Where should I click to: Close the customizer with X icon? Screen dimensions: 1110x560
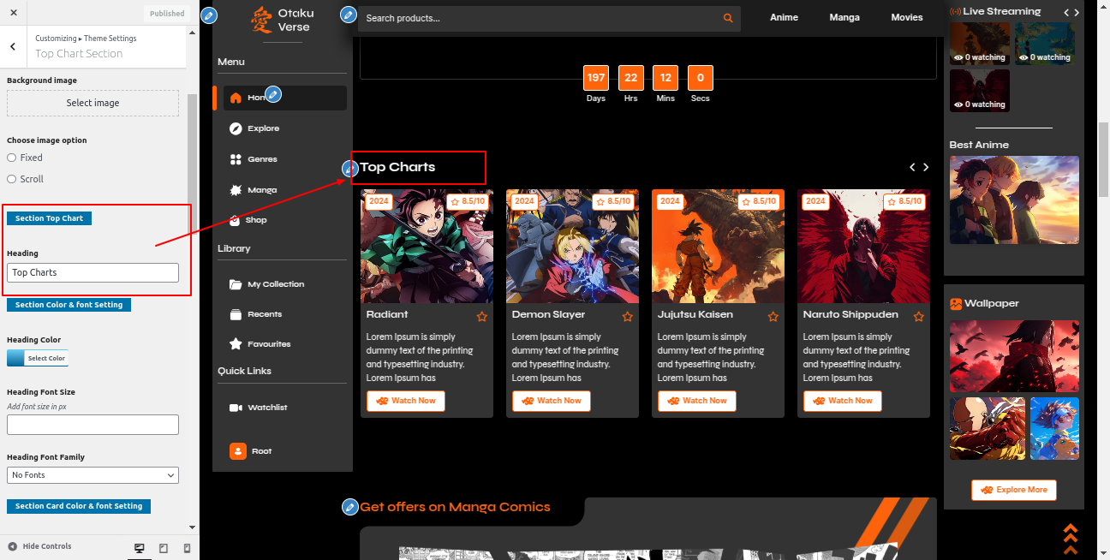(13, 13)
